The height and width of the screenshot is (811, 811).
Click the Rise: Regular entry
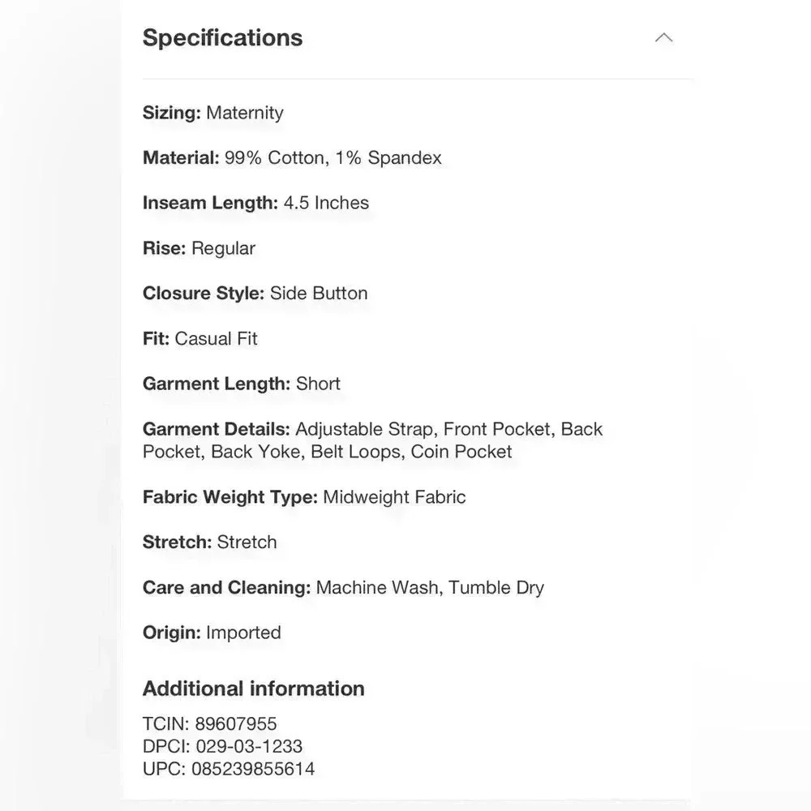[x=200, y=248]
